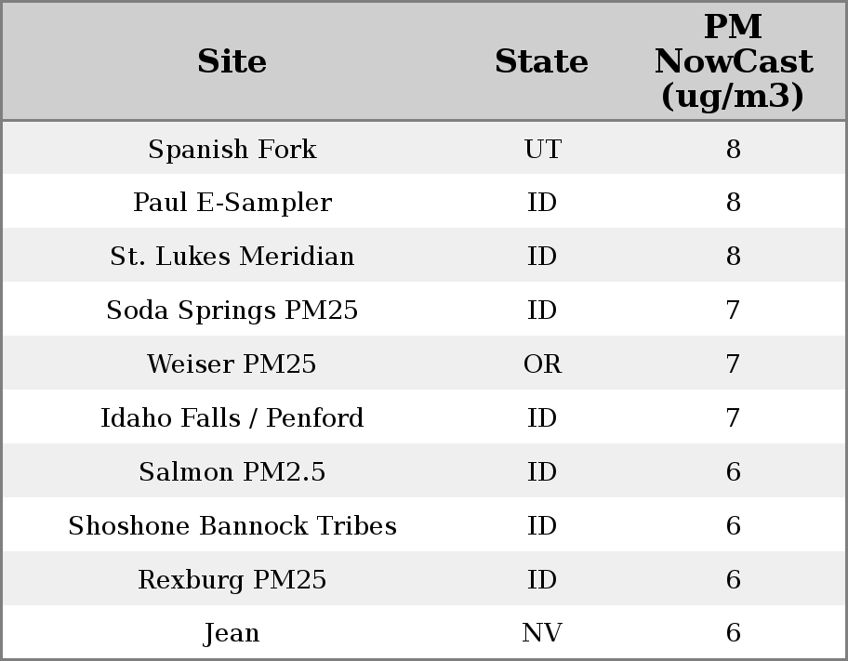The width and height of the screenshot is (848, 661).
Task: Select the Jean site cell
Action: click(x=232, y=633)
